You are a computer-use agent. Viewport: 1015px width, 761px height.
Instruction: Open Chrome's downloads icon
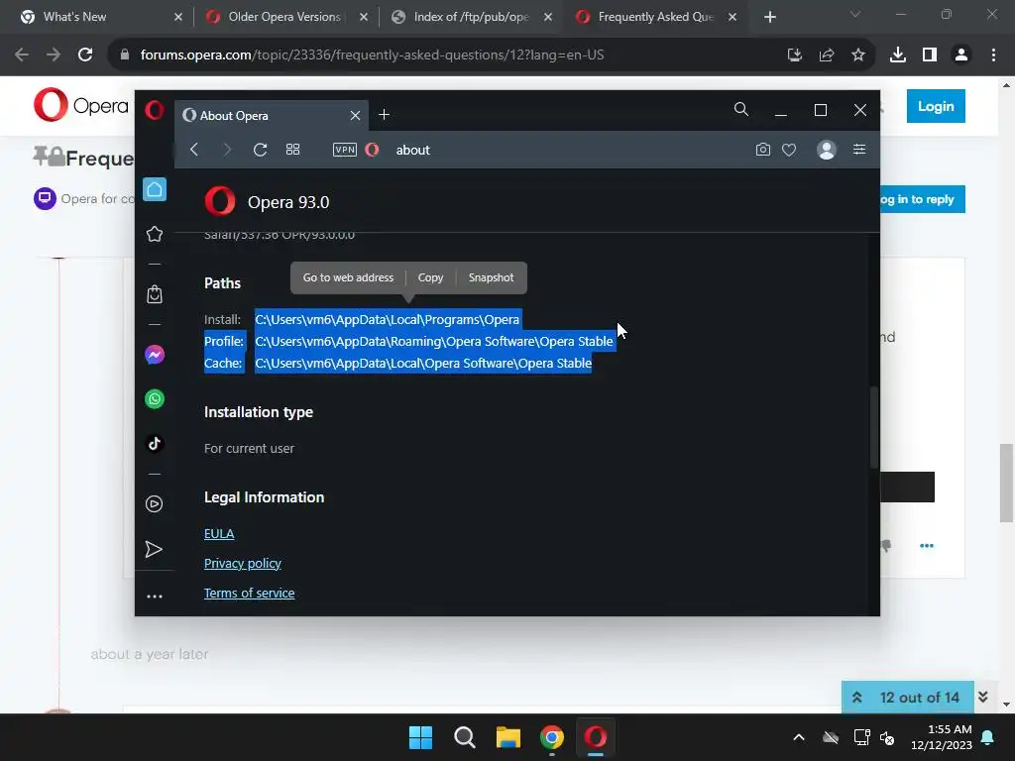tap(898, 55)
